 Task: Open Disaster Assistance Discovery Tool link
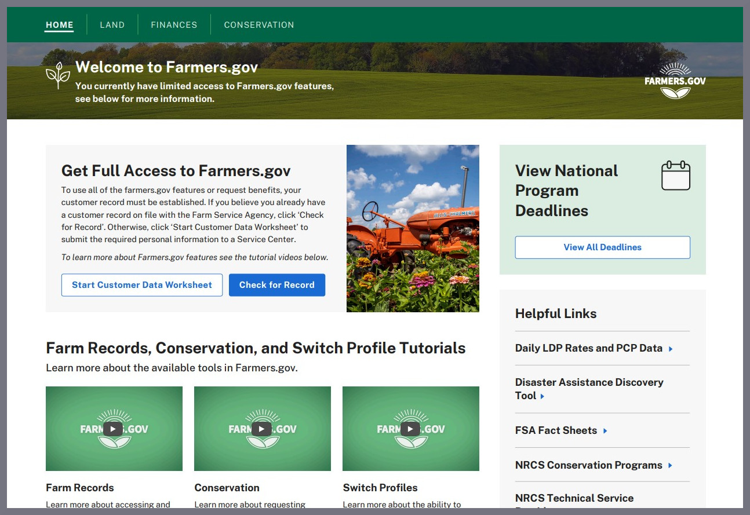point(589,389)
